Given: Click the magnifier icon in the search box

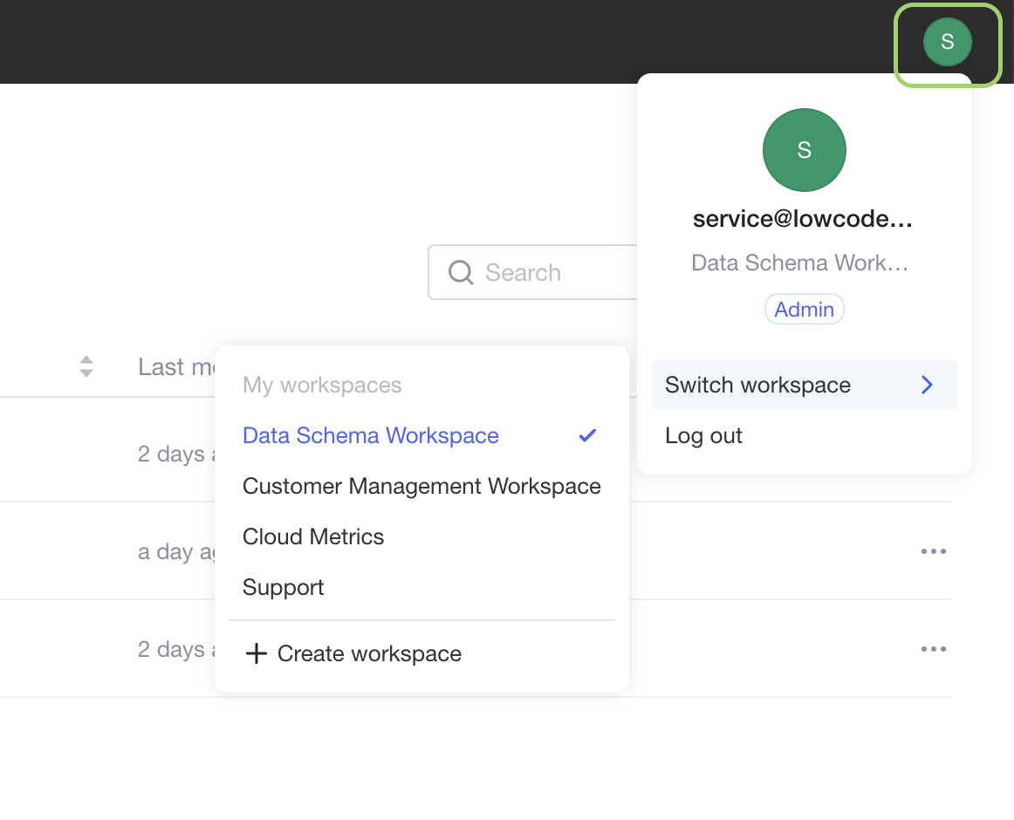Looking at the screenshot, I should 461,273.
